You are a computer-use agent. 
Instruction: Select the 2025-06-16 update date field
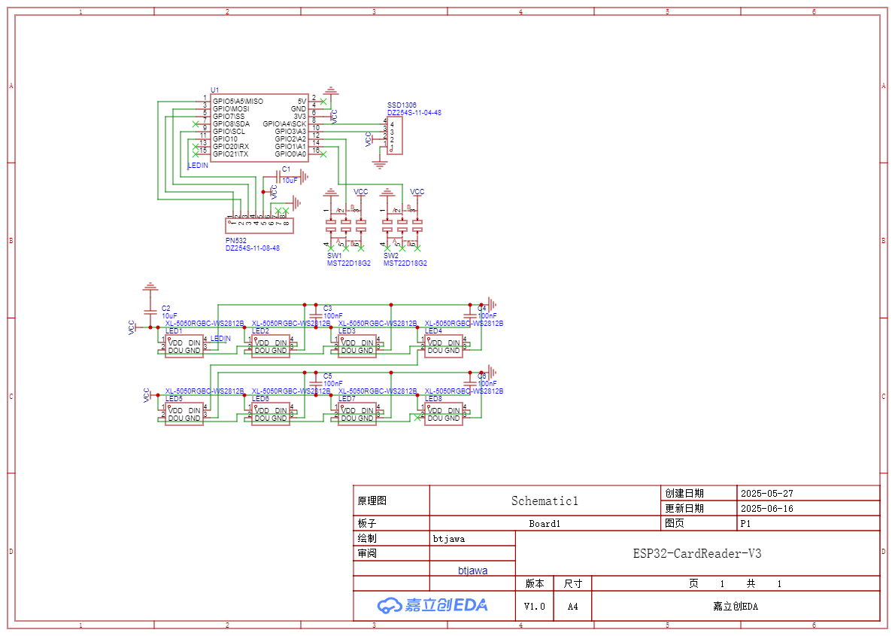(766, 508)
